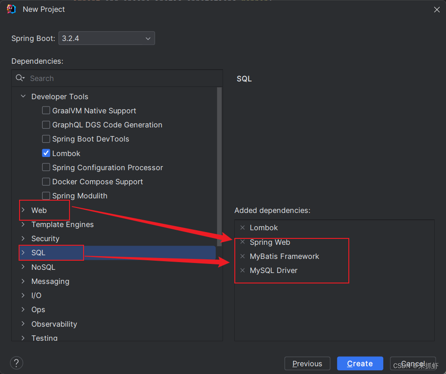
Task: Remove Lombok from added dependencies
Action: pos(243,227)
